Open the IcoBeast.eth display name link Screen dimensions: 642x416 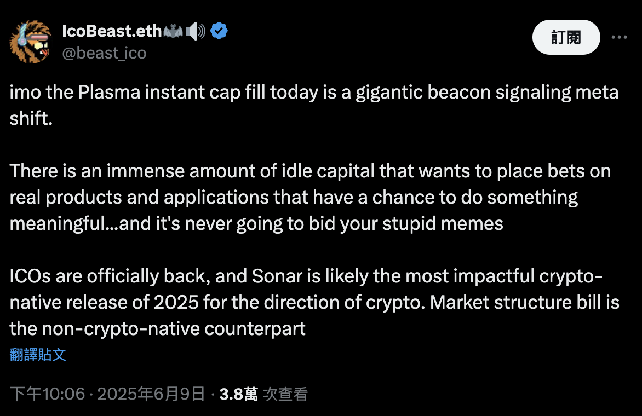tap(112, 32)
